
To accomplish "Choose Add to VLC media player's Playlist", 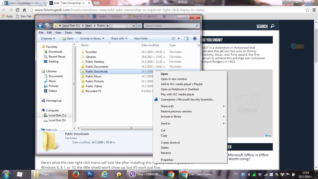I will (x=182, y=84).
